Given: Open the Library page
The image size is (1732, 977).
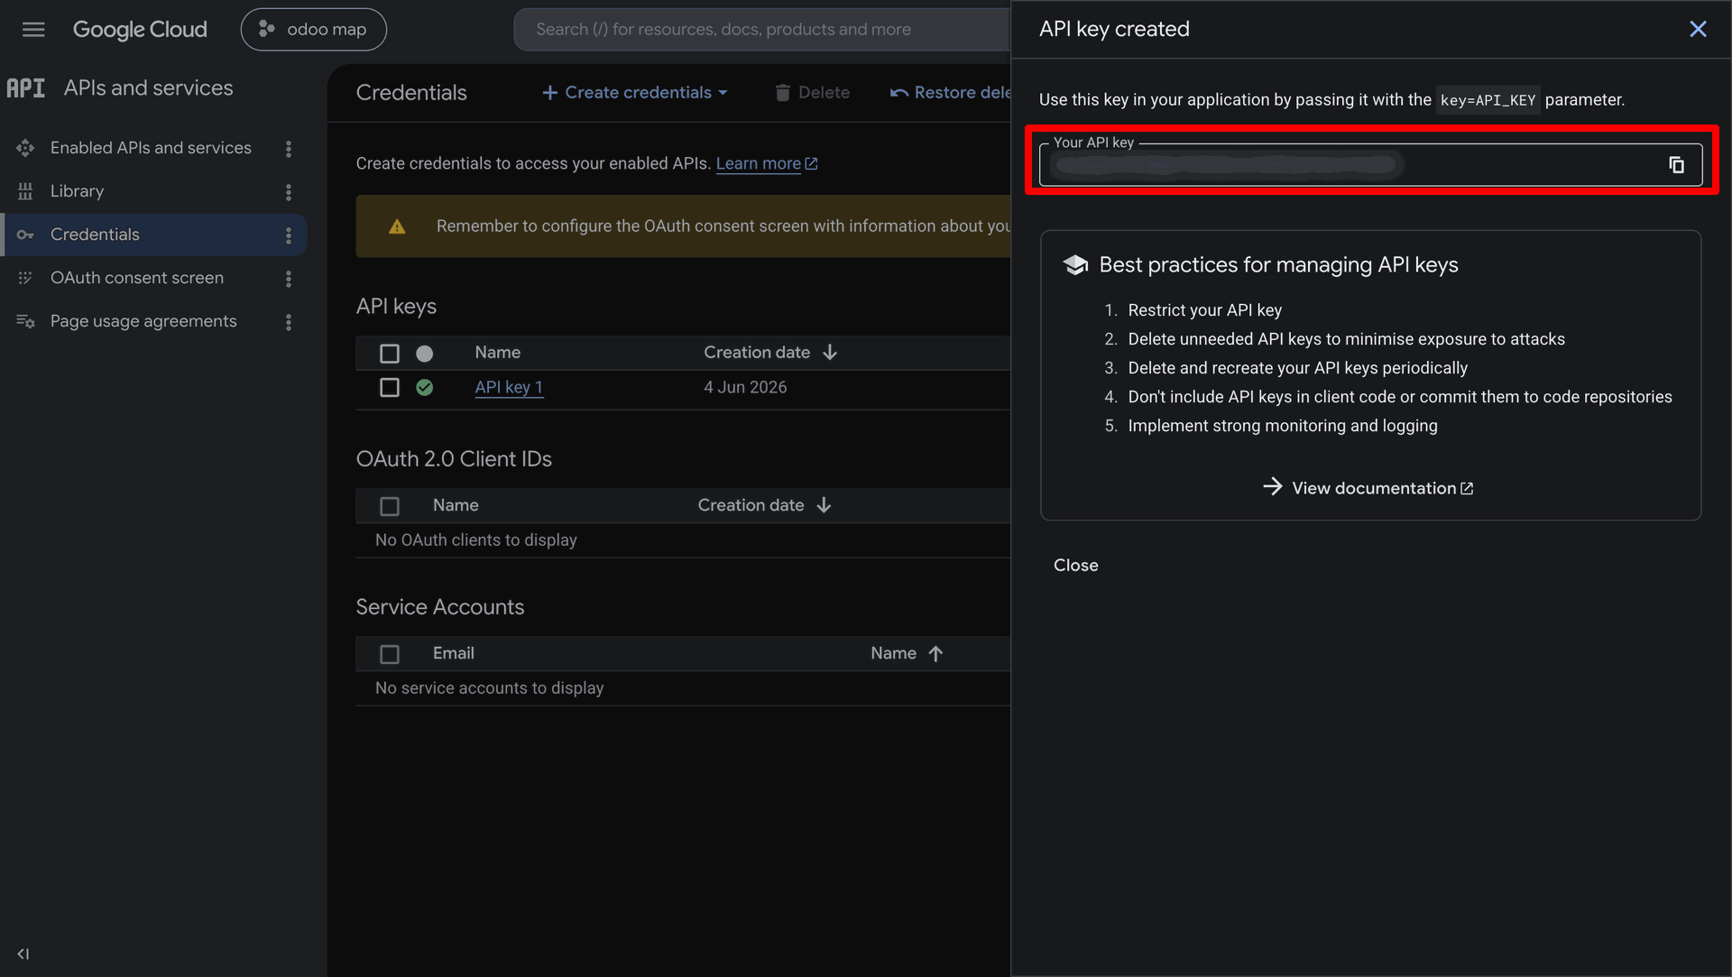Looking at the screenshot, I should (x=77, y=191).
